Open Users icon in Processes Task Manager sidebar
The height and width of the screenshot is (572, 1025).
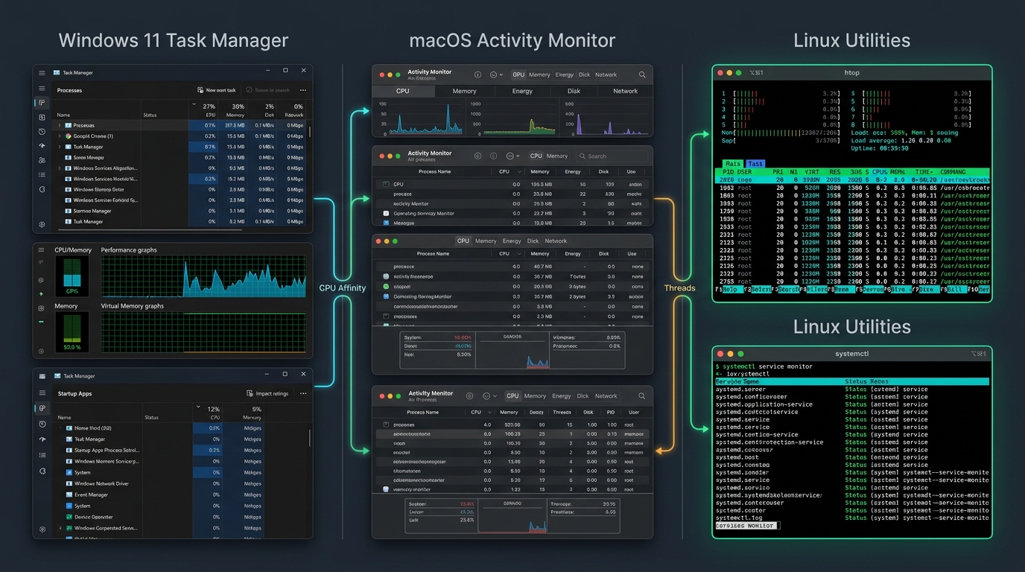(42, 160)
